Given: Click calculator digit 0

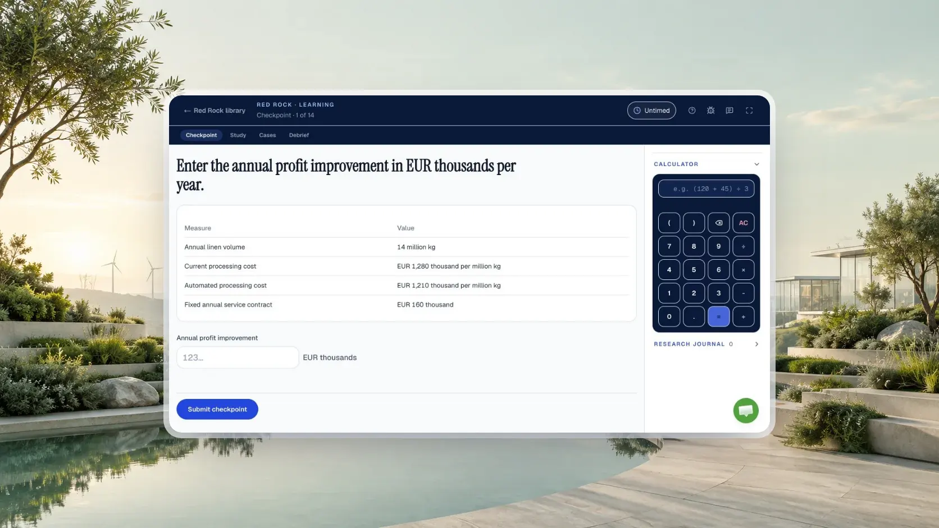Looking at the screenshot, I should coord(669,316).
